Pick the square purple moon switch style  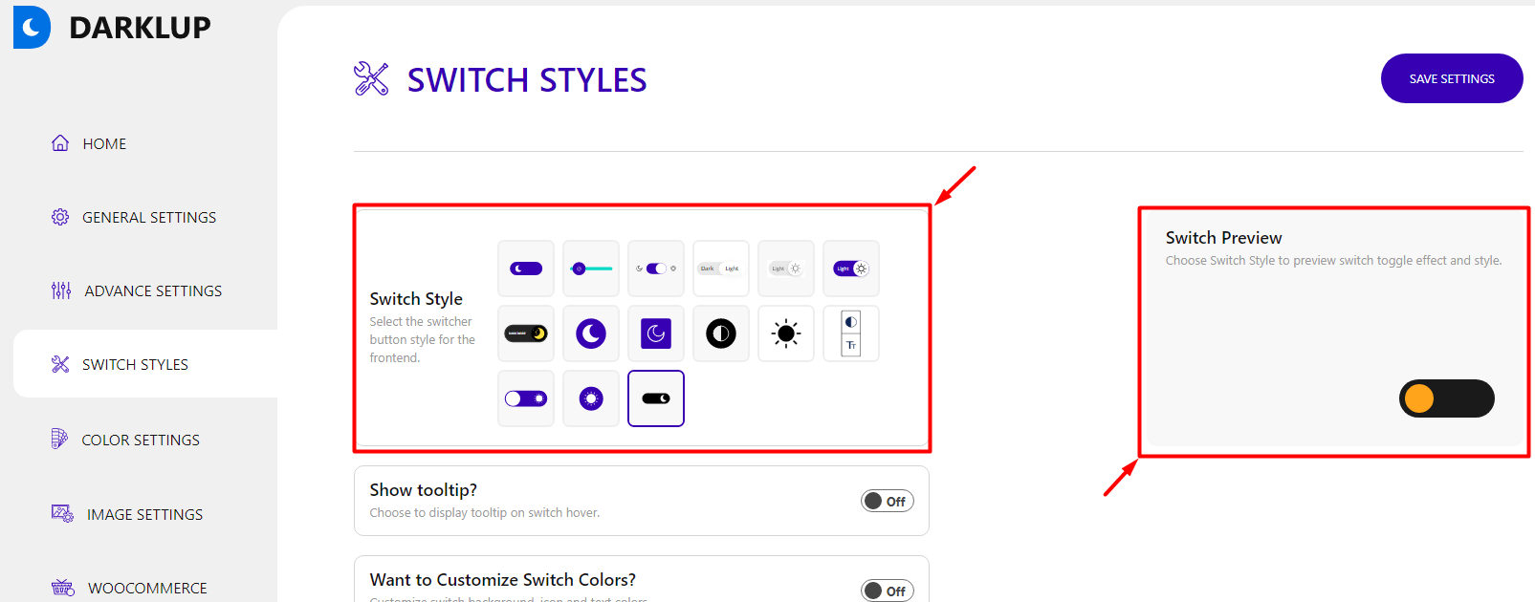coord(656,333)
